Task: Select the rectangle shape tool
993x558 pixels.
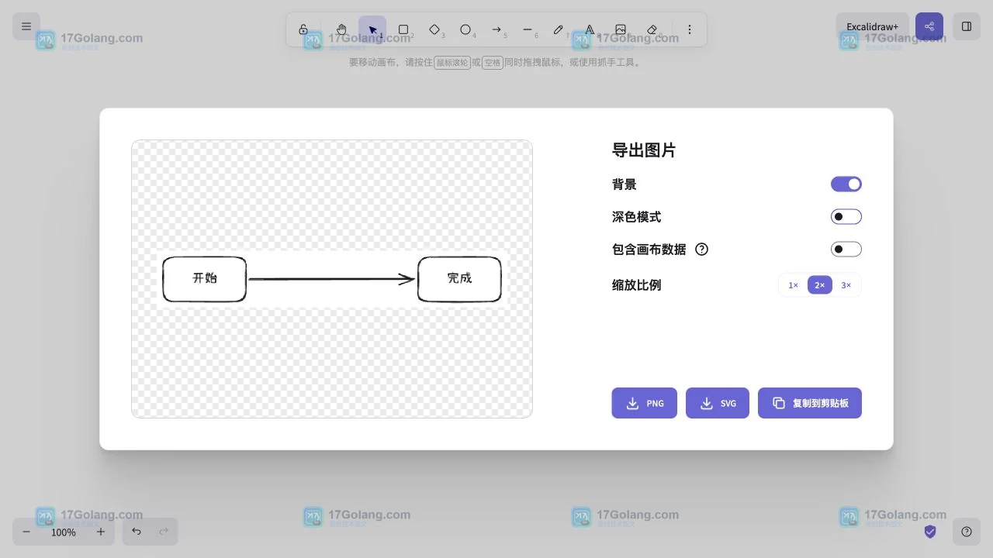Action: (x=403, y=29)
